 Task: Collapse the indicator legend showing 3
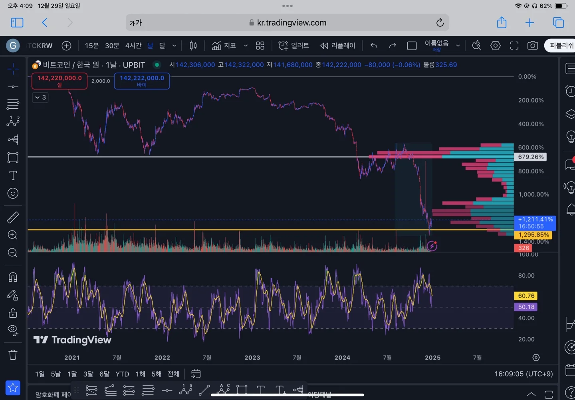click(40, 97)
